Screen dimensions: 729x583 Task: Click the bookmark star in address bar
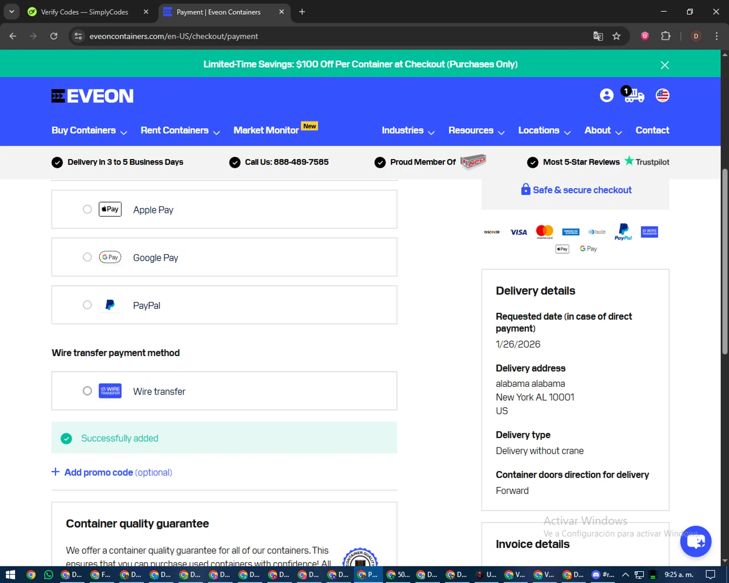pos(616,36)
